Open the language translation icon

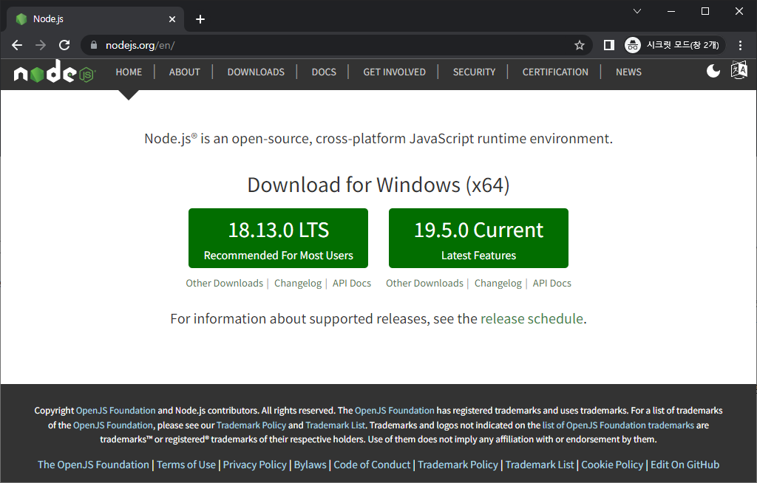[x=739, y=70]
